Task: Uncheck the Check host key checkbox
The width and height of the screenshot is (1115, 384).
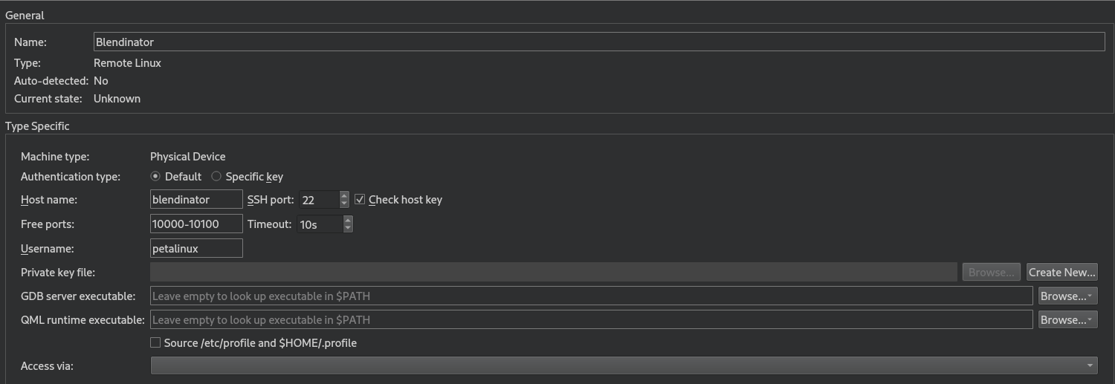Action: tap(361, 200)
